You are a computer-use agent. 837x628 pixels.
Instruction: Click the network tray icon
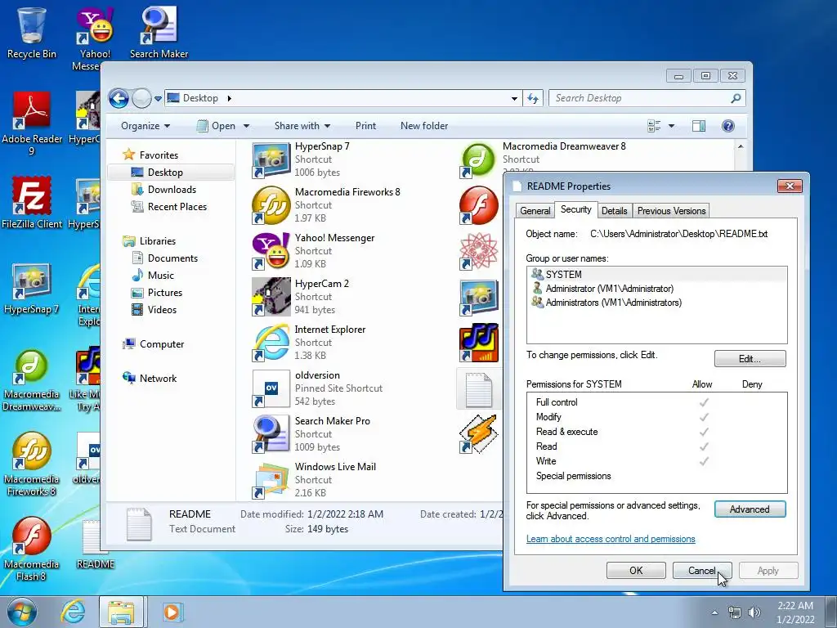pos(735,612)
